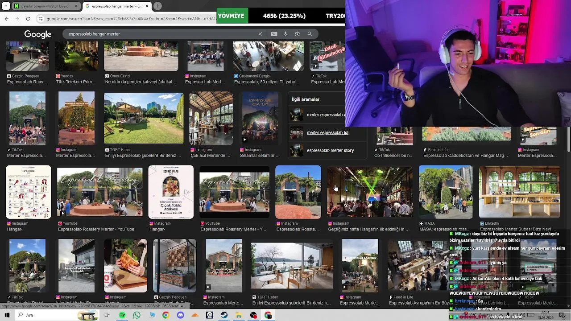The width and height of the screenshot is (571, 321).
Task: Click the Google logo
Action: pos(37,34)
